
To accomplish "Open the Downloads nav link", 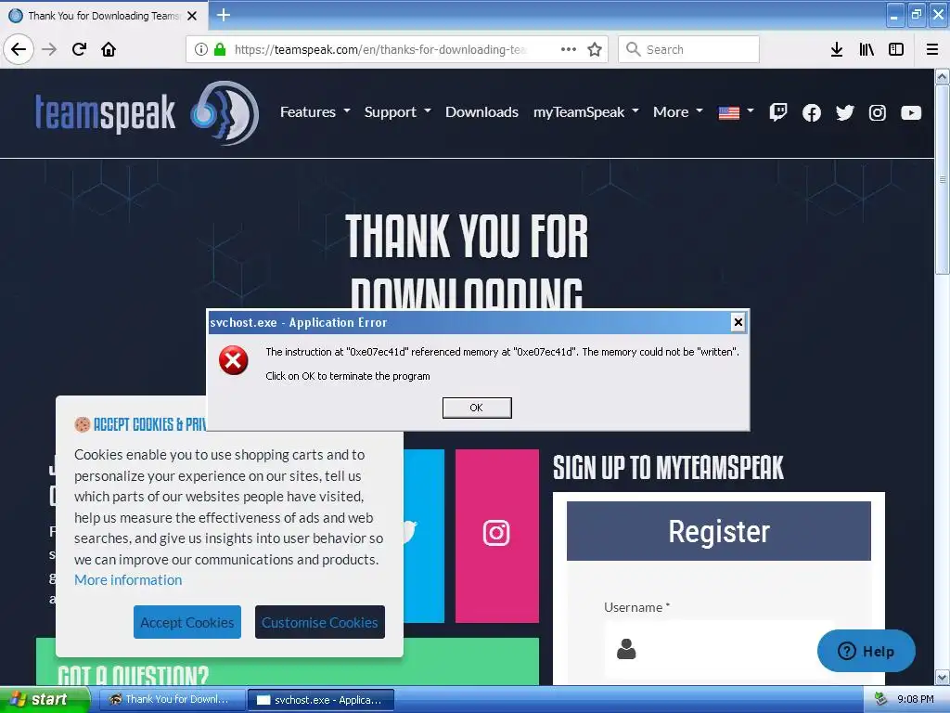I will pos(481,112).
